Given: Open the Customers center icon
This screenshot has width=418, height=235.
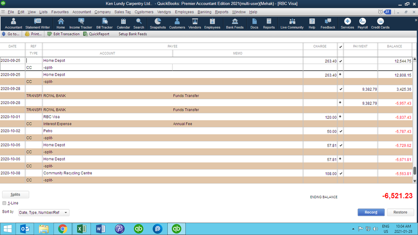Looking at the screenshot, I should (x=177, y=23).
